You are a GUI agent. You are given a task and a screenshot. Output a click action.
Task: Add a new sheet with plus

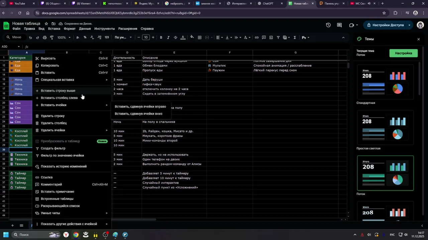point(12,225)
